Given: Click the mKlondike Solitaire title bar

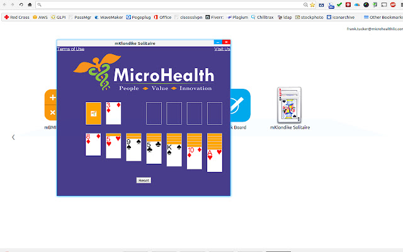Looking at the screenshot, I should coord(135,43).
